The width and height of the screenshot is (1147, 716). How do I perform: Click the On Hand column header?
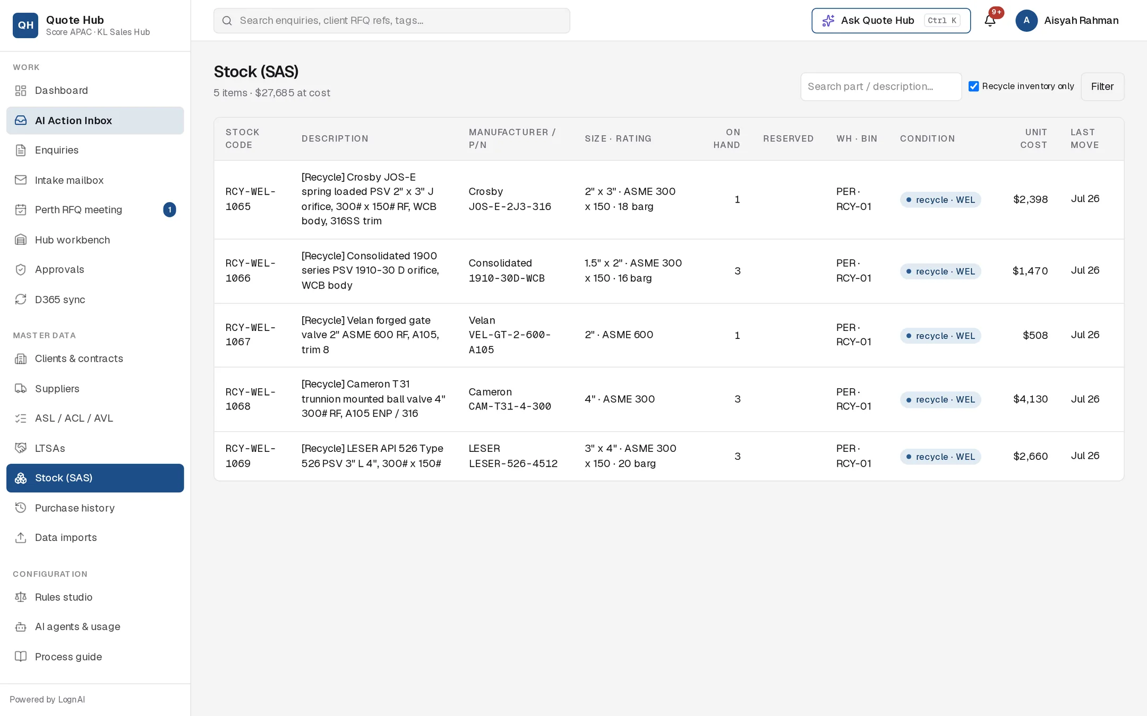726,138
